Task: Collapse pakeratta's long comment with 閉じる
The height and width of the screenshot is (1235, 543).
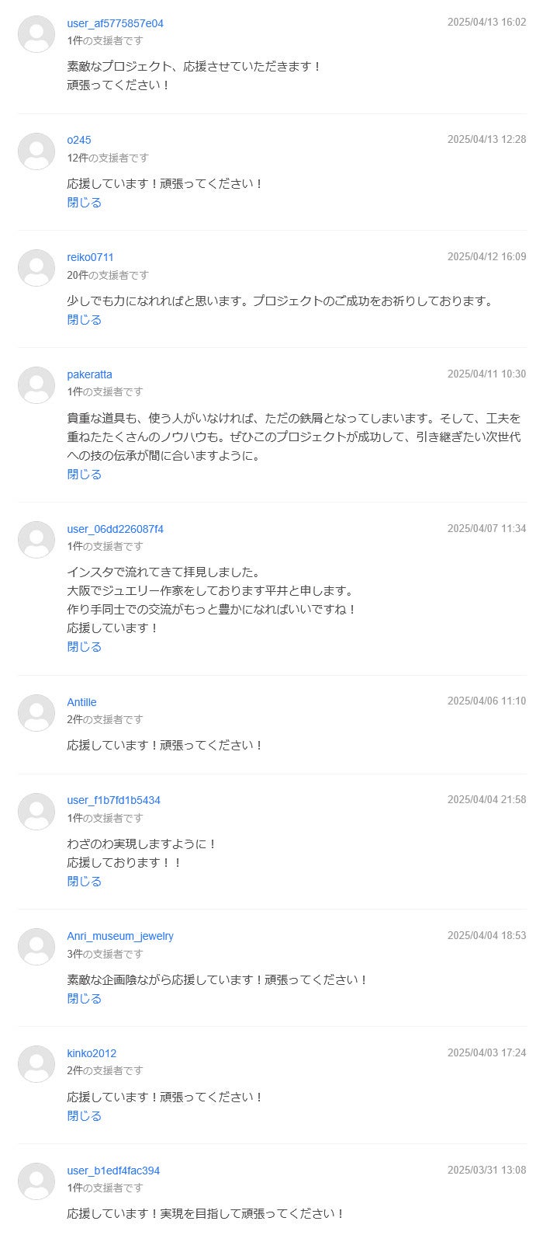Action: tap(84, 475)
